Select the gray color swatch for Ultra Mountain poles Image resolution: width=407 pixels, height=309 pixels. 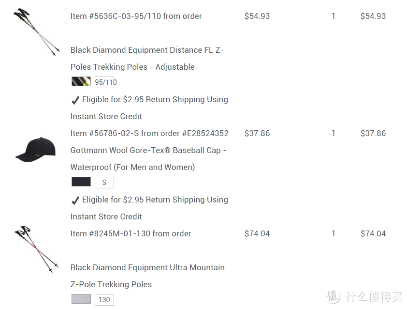click(x=81, y=299)
